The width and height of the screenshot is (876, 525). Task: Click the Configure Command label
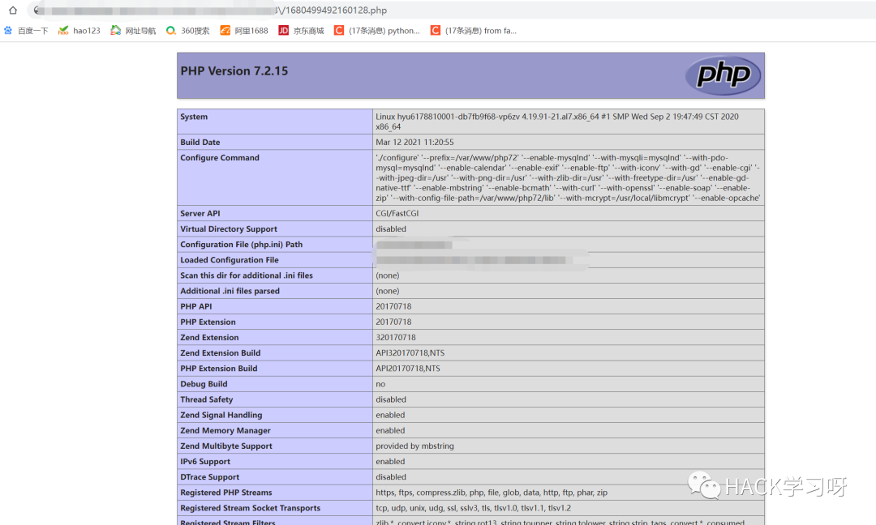(x=220, y=158)
